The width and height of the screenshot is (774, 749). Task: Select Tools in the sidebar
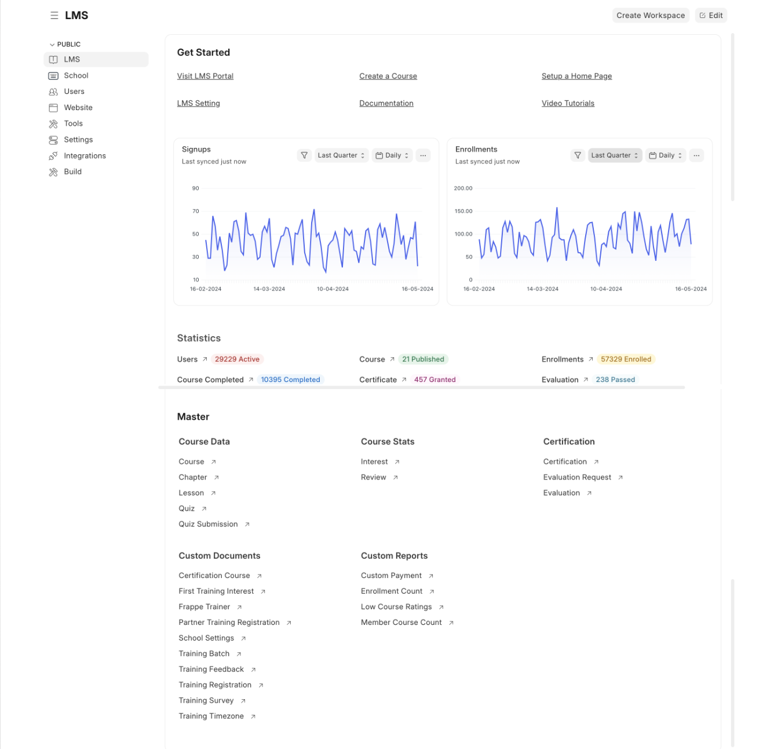pyautogui.click(x=73, y=123)
